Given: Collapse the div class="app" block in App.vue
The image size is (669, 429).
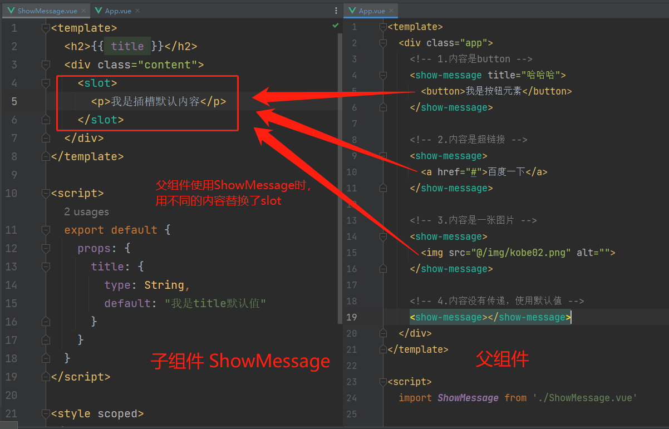Looking at the screenshot, I should point(382,43).
